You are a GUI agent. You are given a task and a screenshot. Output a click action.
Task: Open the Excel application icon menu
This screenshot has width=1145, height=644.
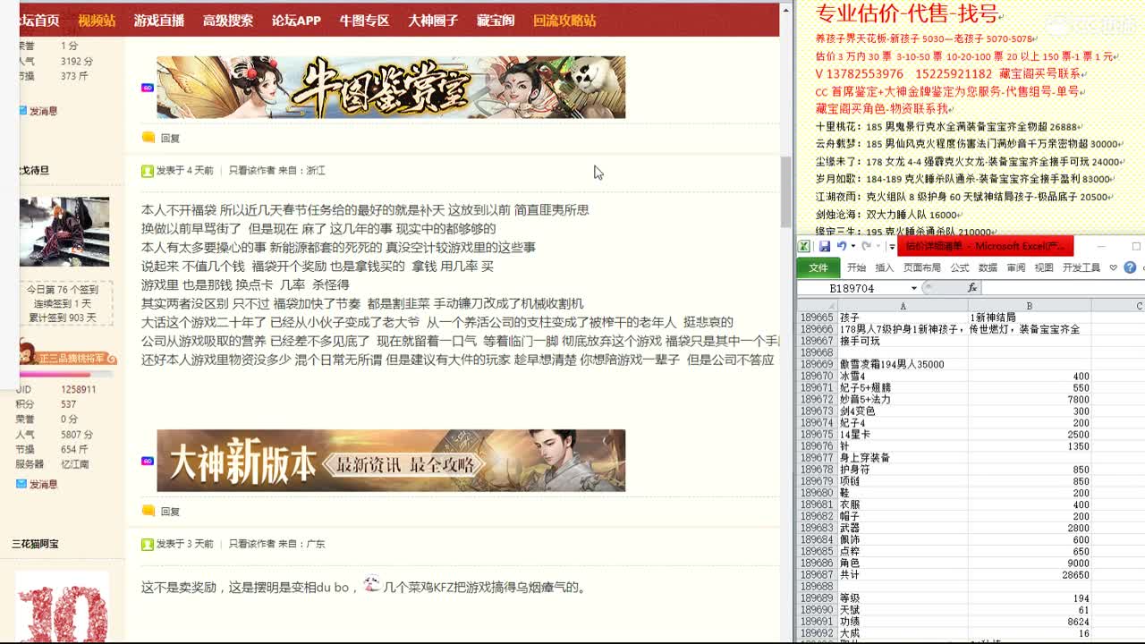(804, 246)
